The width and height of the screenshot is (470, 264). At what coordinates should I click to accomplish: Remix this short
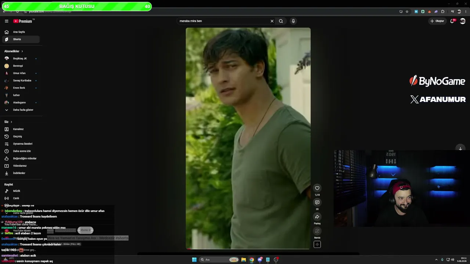(x=317, y=231)
